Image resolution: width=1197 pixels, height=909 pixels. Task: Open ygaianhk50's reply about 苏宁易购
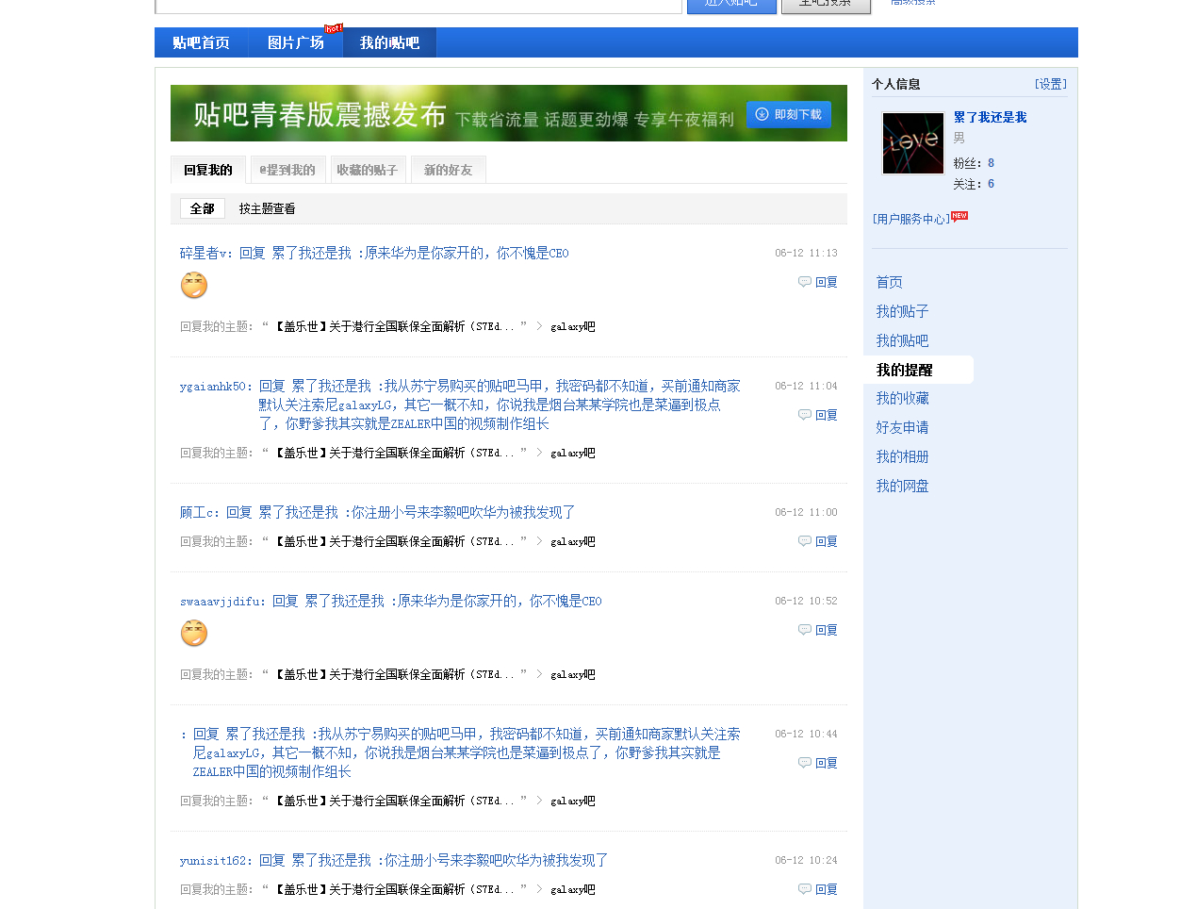tap(500, 405)
